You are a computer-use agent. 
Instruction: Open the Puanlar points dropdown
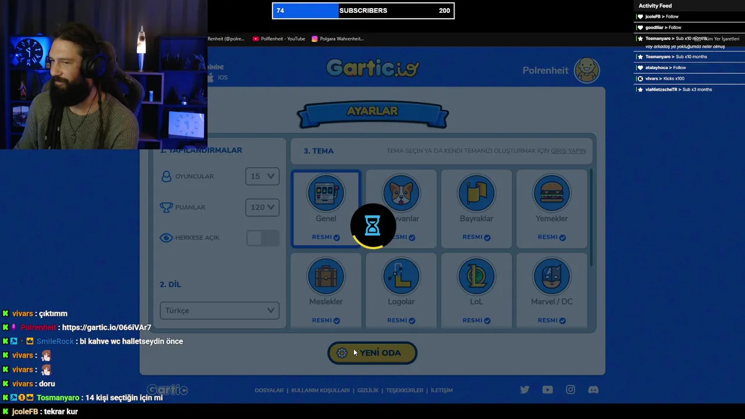coord(262,207)
